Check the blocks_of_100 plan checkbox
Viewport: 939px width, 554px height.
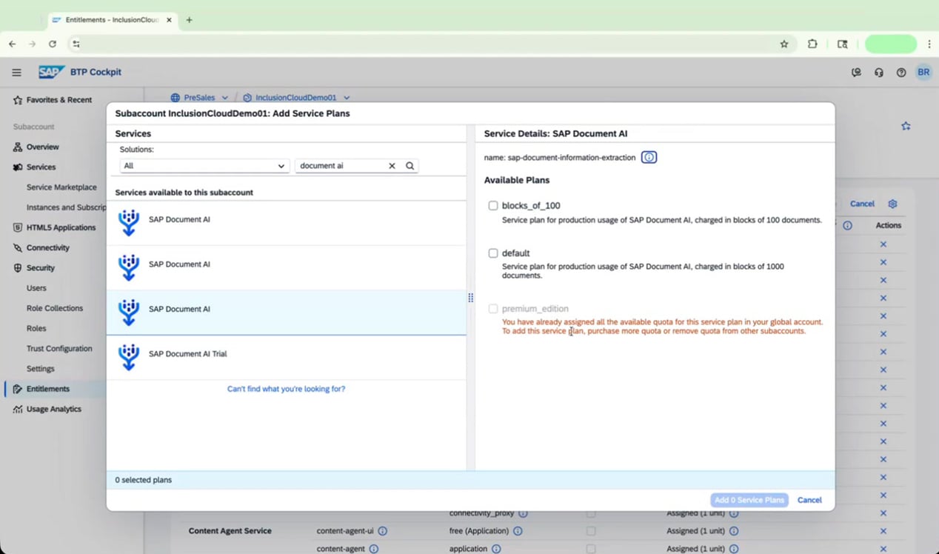[493, 206]
